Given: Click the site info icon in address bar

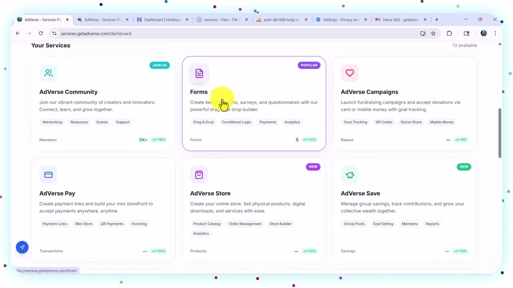Looking at the screenshot, I should [x=55, y=34].
